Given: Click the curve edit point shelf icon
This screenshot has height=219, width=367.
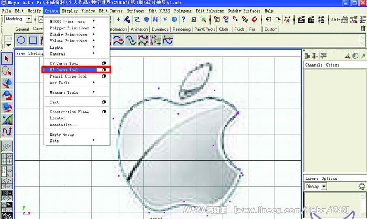Looking at the screenshot, I should pos(167,40).
